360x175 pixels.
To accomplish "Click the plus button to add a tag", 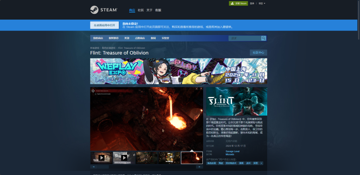I will click(261, 163).
